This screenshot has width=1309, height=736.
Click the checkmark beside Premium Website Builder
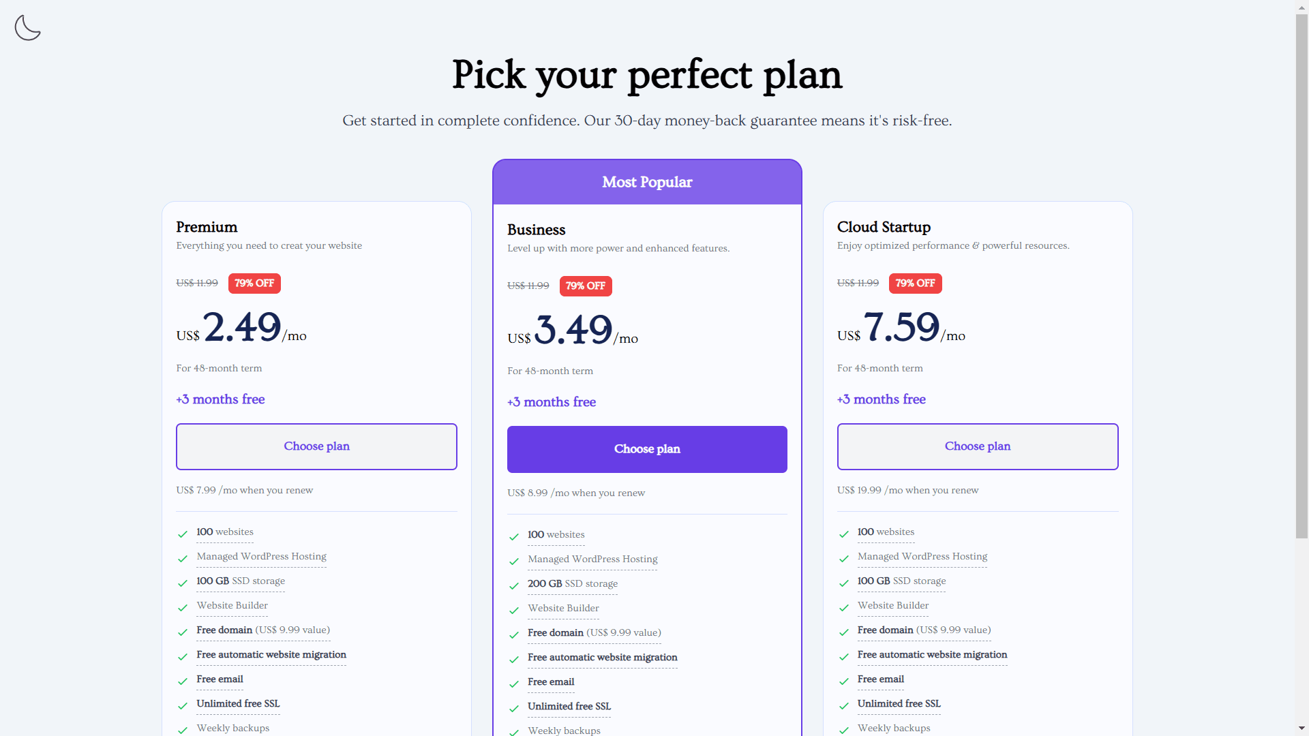click(x=182, y=608)
